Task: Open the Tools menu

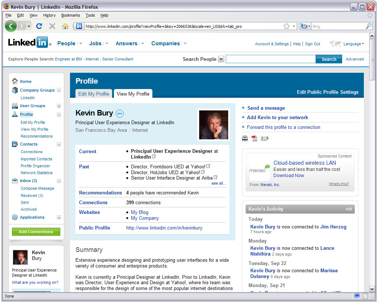Action: pos(90,15)
